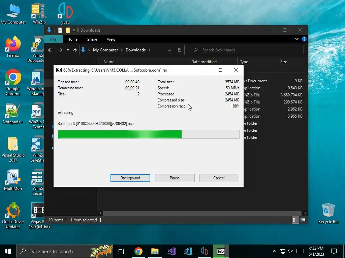Click the Windows Start button
The width and height of the screenshot is (345, 258).
[8, 251]
